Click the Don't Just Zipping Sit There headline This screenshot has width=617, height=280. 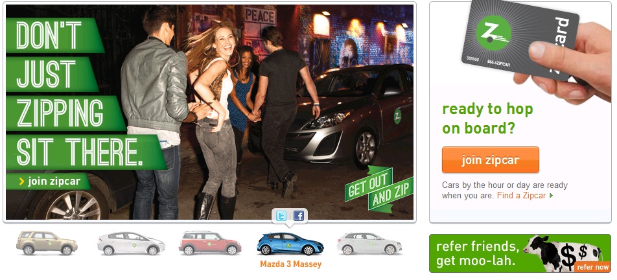pos(78,93)
